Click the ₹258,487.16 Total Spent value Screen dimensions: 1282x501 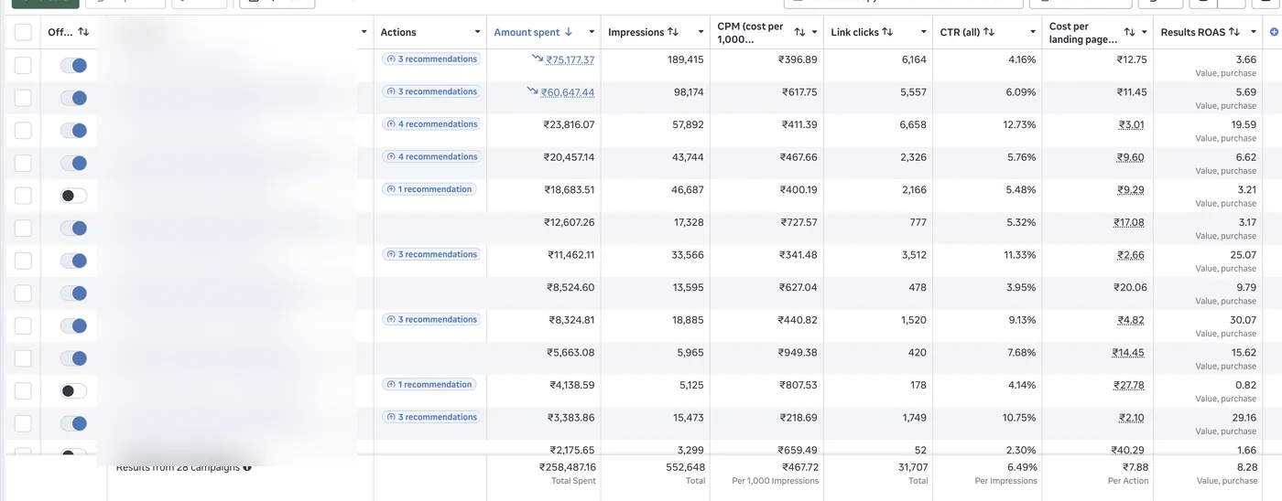[568, 466]
